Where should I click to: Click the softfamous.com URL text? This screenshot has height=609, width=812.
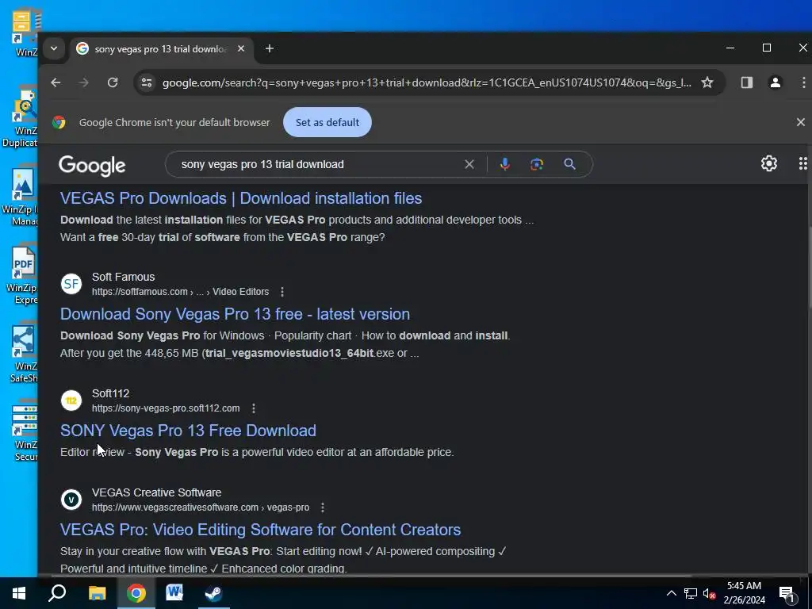(180, 292)
